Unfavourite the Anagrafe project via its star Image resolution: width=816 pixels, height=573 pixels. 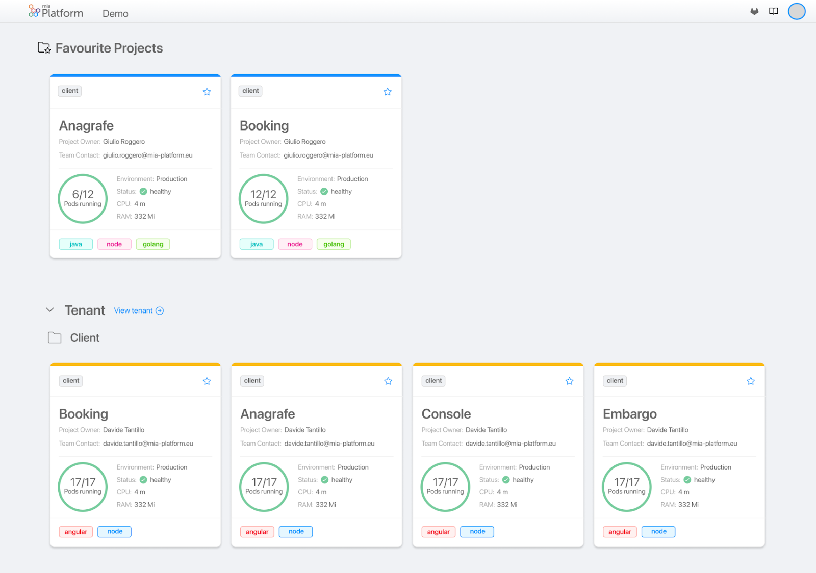pyautogui.click(x=207, y=91)
